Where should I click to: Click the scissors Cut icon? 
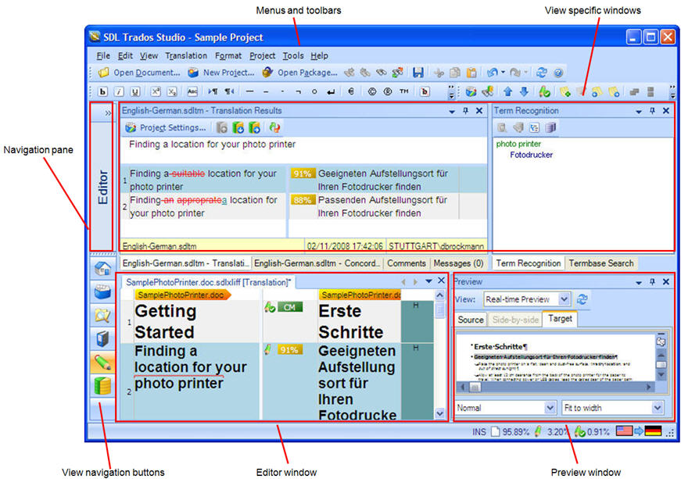click(439, 73)
